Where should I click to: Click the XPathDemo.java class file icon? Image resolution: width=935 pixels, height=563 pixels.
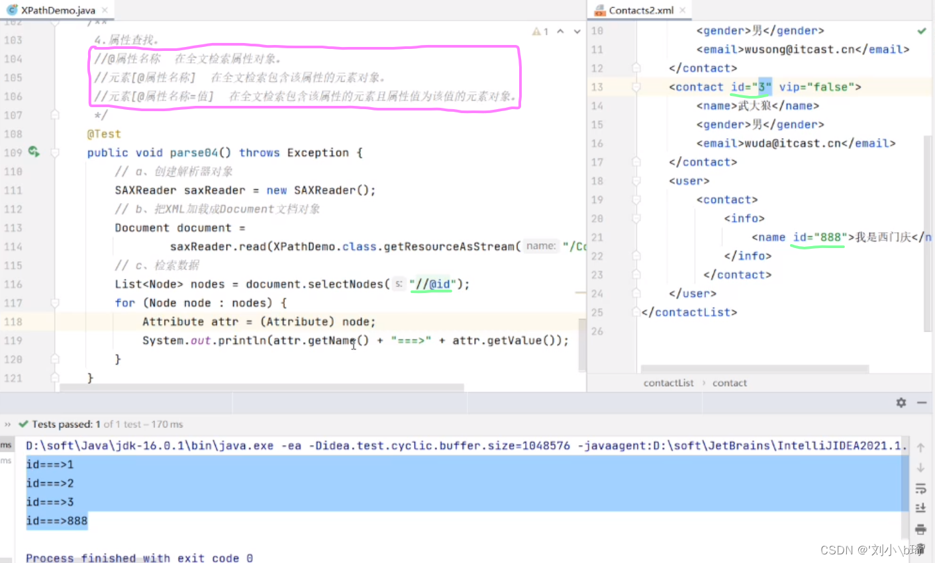[12, 10]
